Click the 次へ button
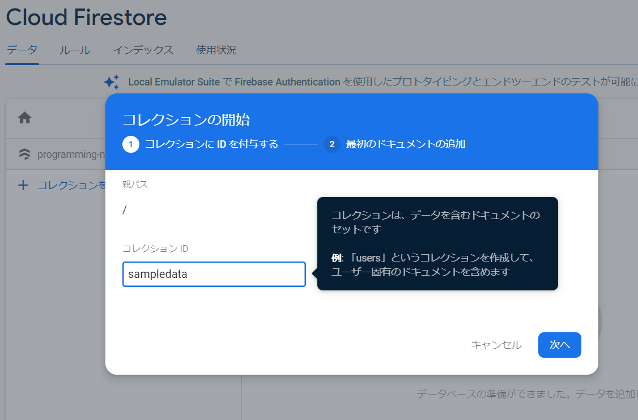 (x=559, y=345)
